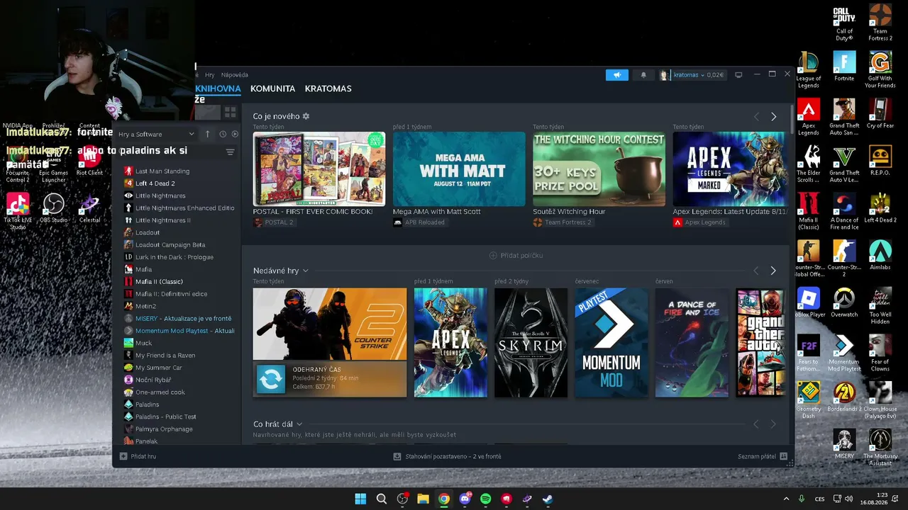Select the Momentum Mod Playtest cover
Screen dimensions: 908x510
coord(611,343)
